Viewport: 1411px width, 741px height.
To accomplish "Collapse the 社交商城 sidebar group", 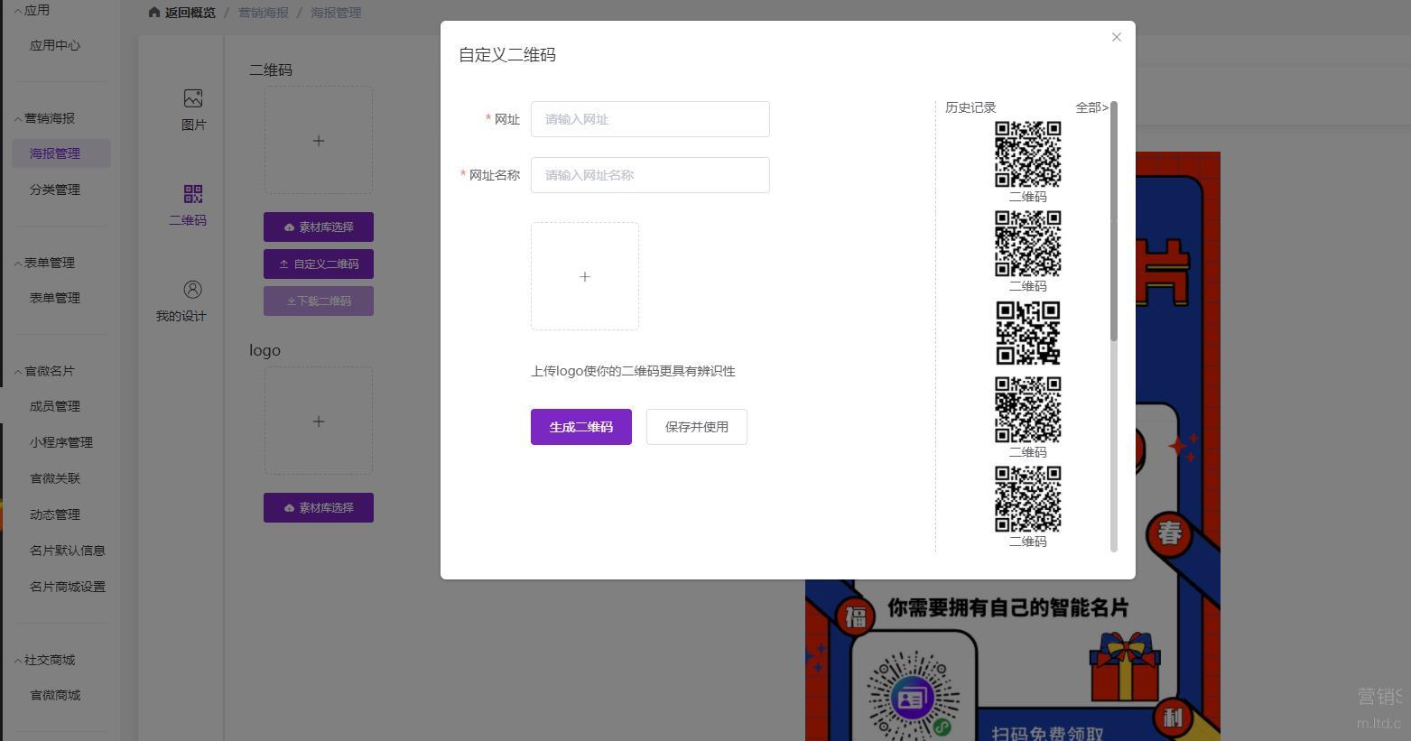I will point(44,660).
